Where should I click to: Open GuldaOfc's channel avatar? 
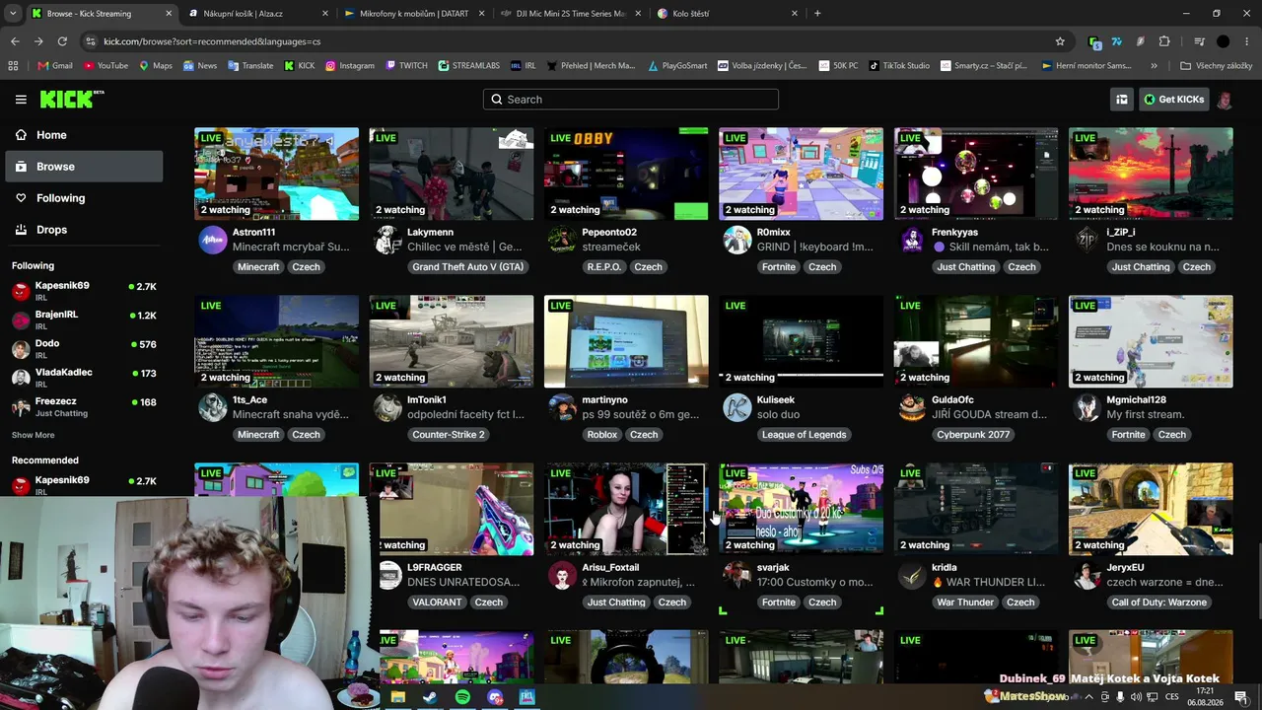coord(913,407)
